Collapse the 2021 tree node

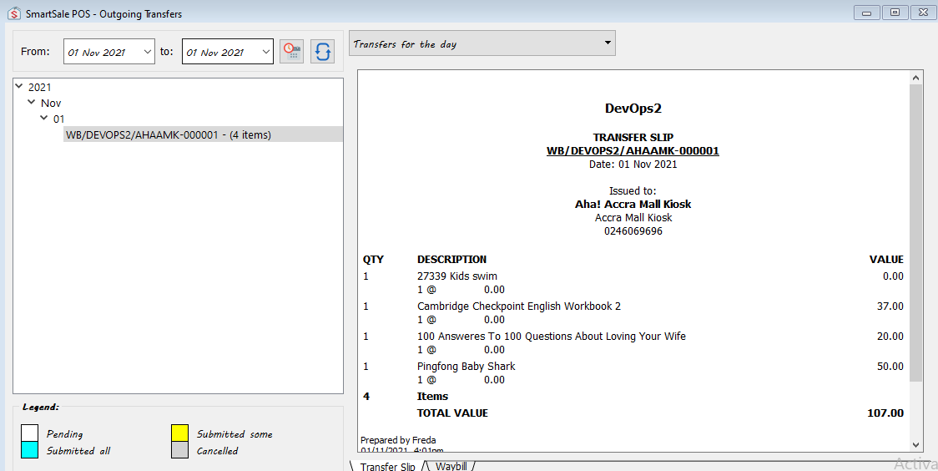[19, 87]
